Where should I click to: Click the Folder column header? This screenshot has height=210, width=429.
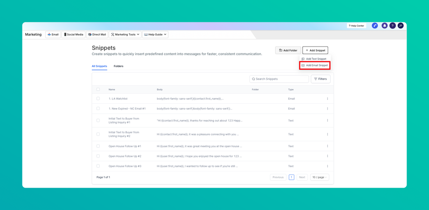click(255, 90)
